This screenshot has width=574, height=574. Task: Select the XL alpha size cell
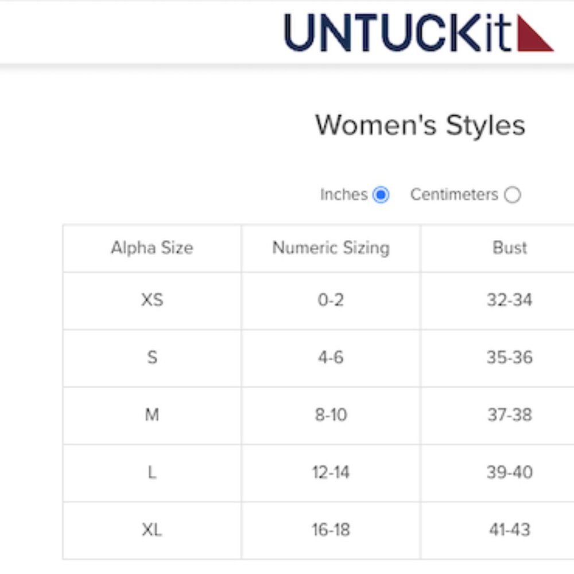(x=152, y=530)
